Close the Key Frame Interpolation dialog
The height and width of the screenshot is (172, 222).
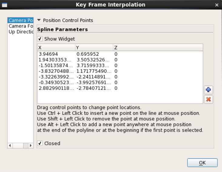[x=217, y=5]
